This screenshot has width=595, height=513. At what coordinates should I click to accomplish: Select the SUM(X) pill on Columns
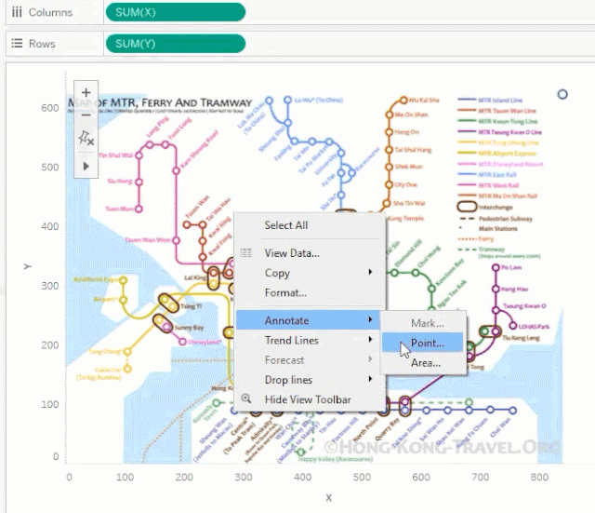(176, 12)
